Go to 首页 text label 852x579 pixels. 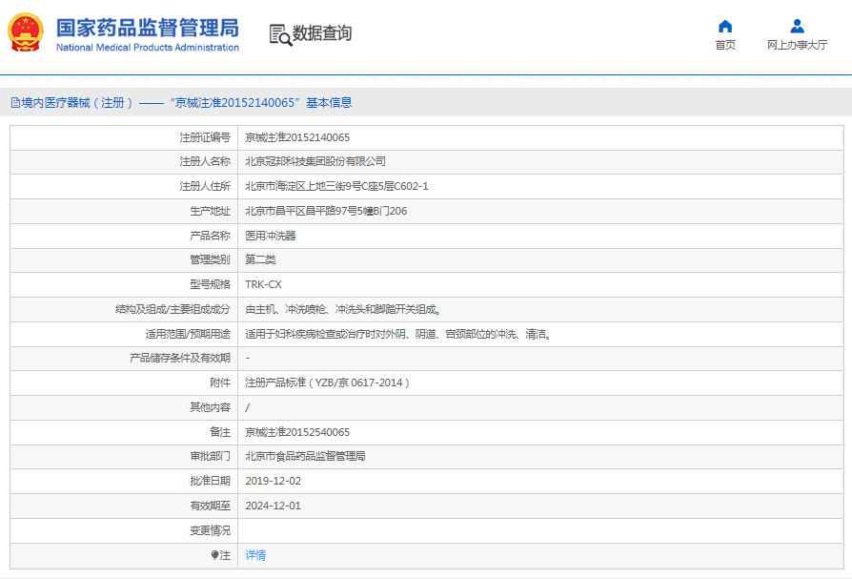pyautogui.click(x=725, y=45)
